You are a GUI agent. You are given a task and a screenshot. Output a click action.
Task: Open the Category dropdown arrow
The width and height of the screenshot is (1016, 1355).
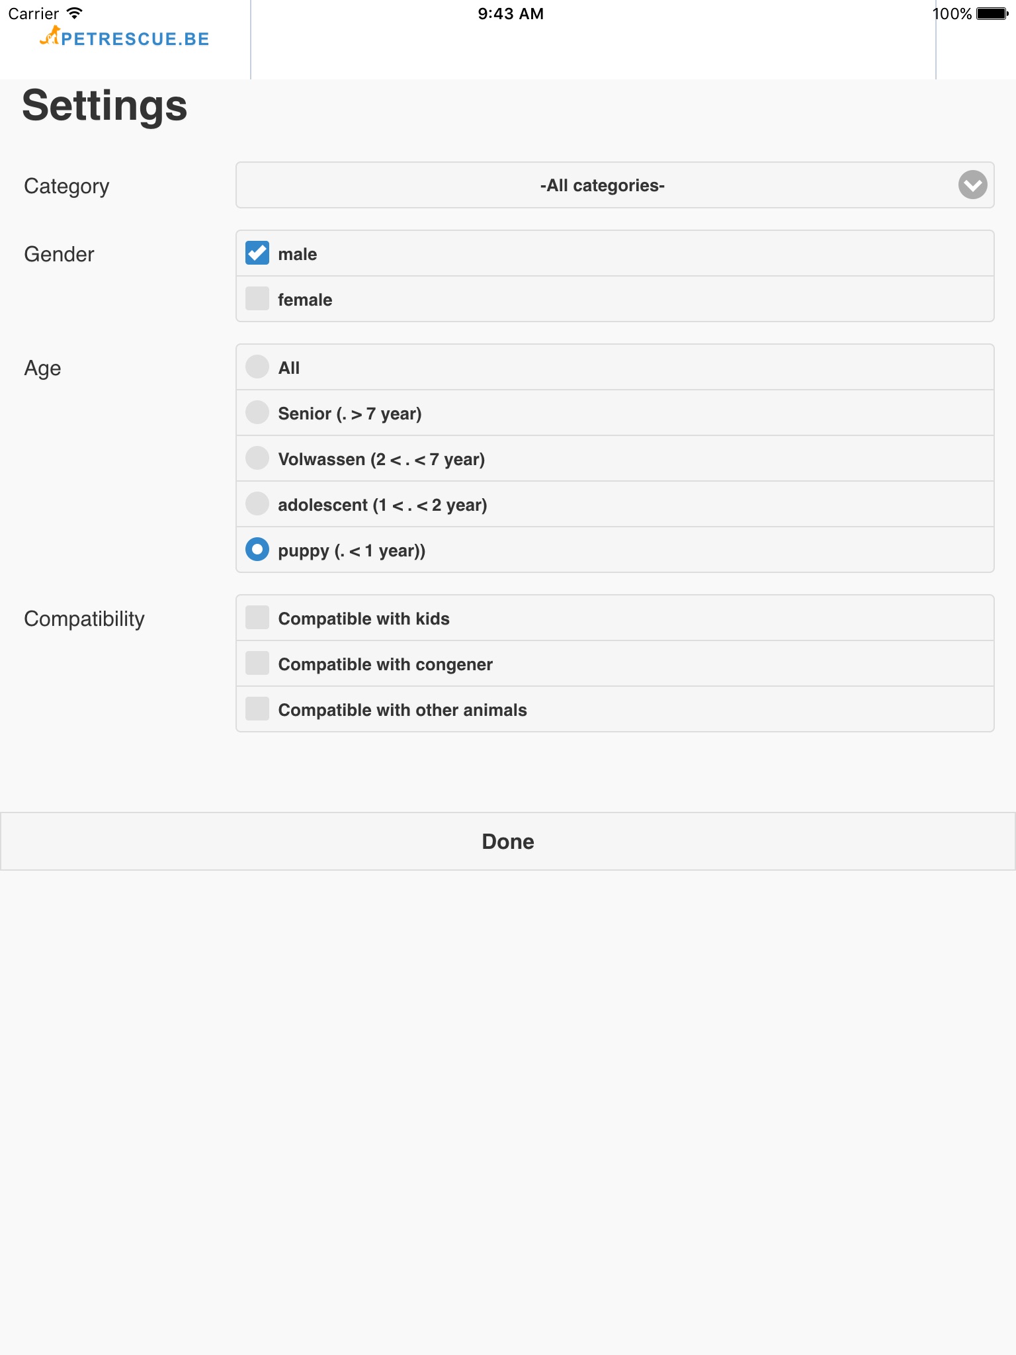pos(972,185)
